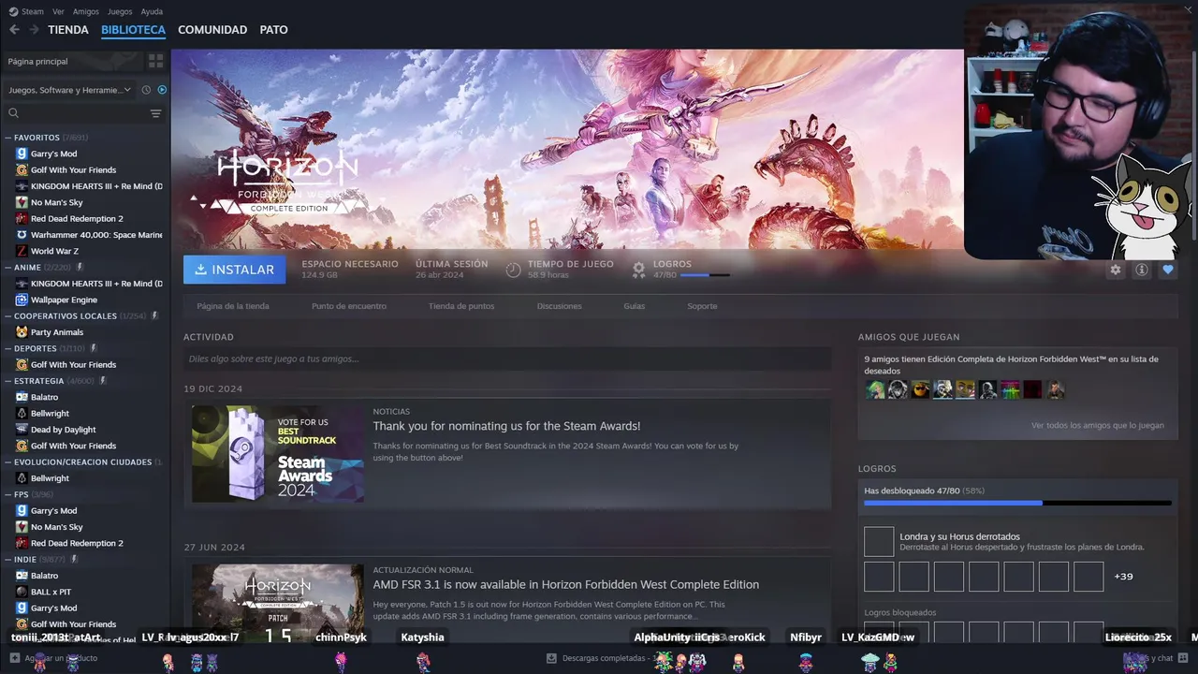Screen dimensions: 1198x674
Task: Open Bellwright under Evolucion/Creacion Ciudades
Action: [x=50, y=478]
